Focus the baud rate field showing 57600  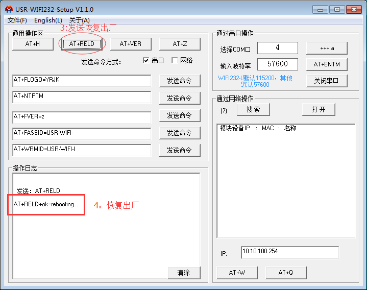click(x=277, y=64)
